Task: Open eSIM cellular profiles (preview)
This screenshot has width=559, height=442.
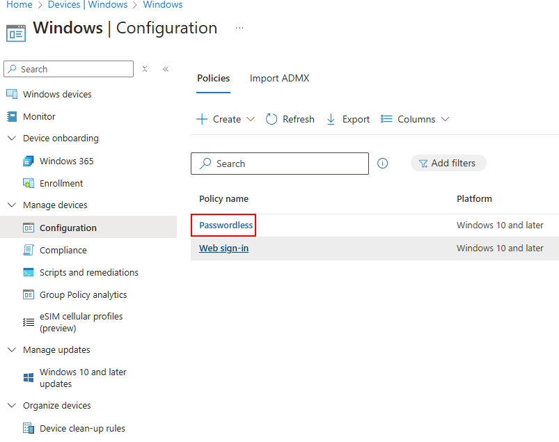Action: [x=81, y=322]
